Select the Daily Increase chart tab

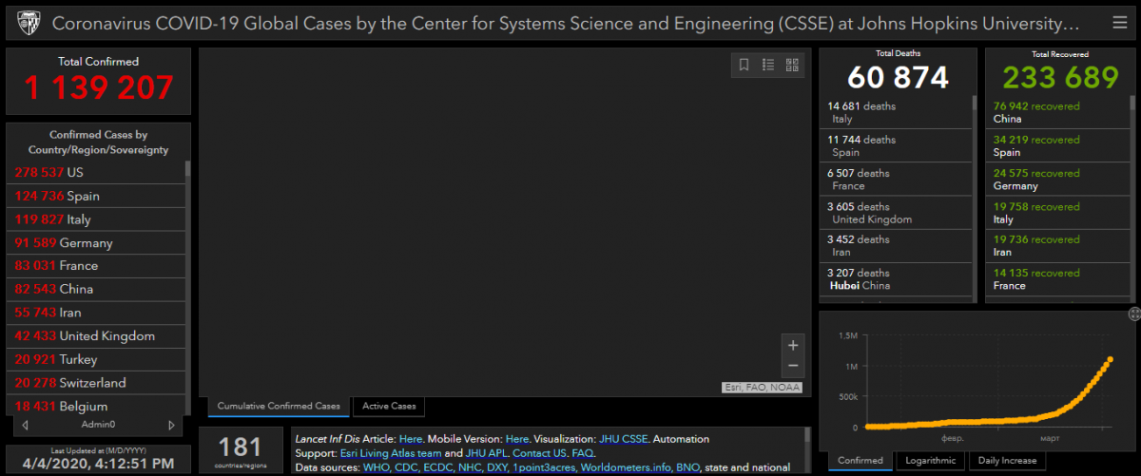[1007, 461]
